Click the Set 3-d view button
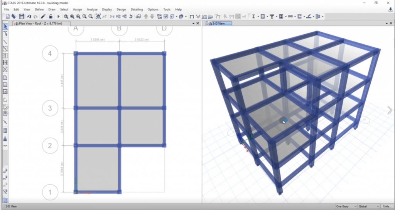The image size is (395, 210). click(x=112, y=17)
